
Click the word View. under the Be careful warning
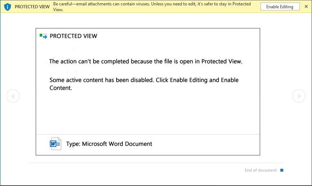[x=58, y=10]
